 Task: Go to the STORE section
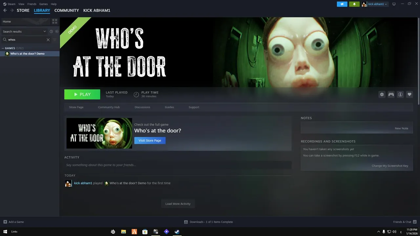pyautogui.click(x=23, y=10)
